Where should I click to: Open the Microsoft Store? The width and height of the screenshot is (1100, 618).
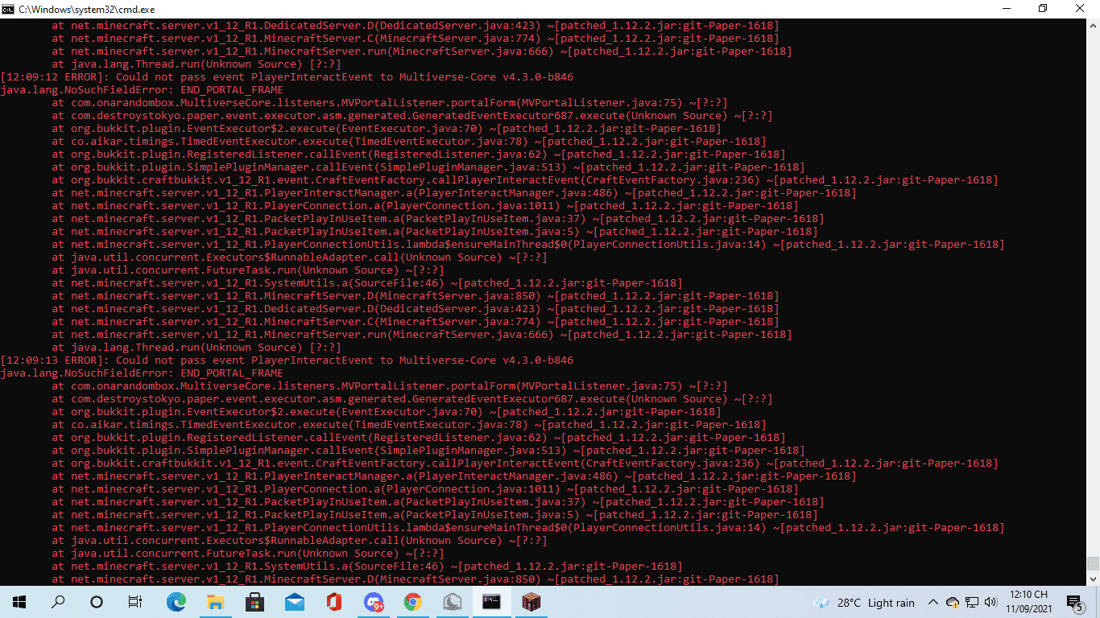click(x=255, y=602)
